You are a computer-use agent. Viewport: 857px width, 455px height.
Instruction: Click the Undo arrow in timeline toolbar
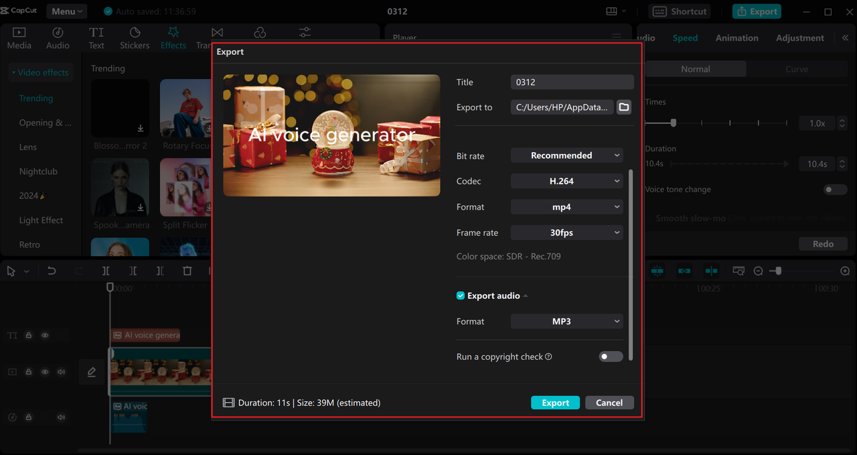52,271
